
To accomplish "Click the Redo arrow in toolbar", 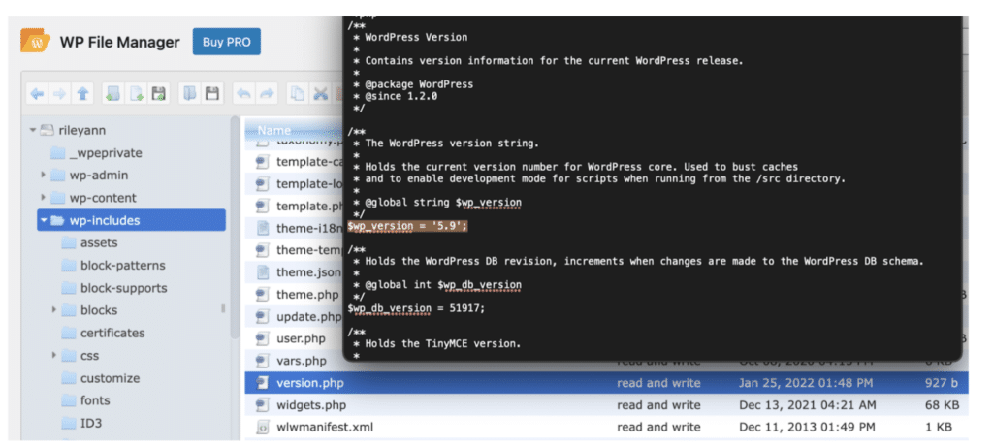I will coord(267,94).
